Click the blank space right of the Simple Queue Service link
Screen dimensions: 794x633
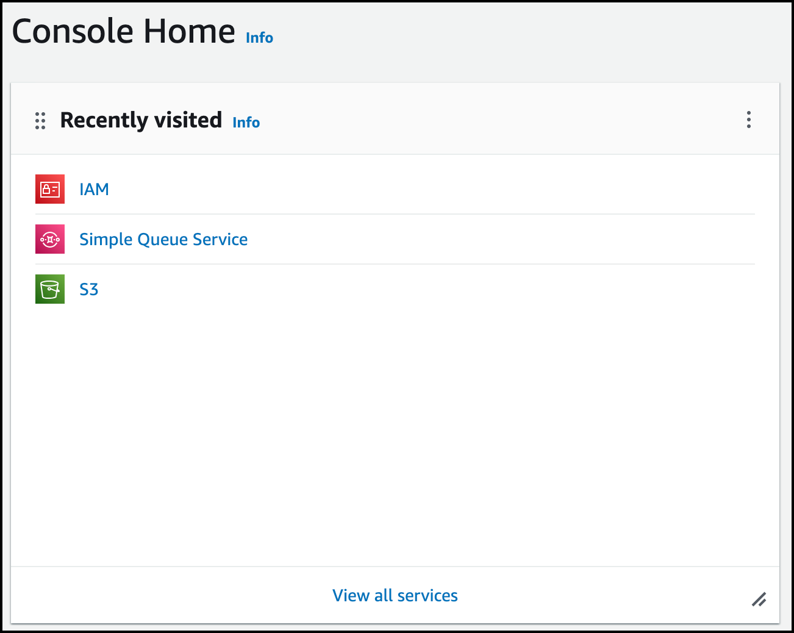coord(488,239)
